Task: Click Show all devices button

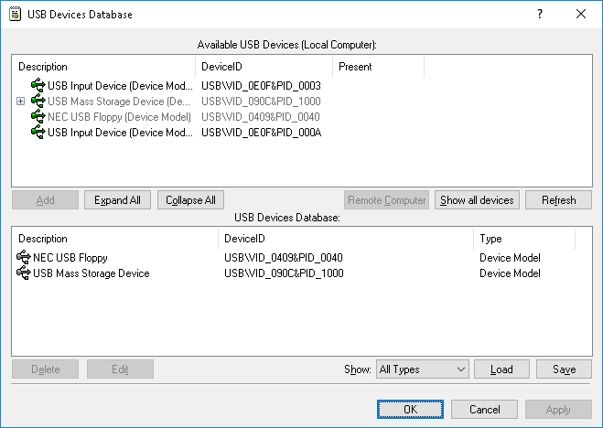Action: pos(477,200)
